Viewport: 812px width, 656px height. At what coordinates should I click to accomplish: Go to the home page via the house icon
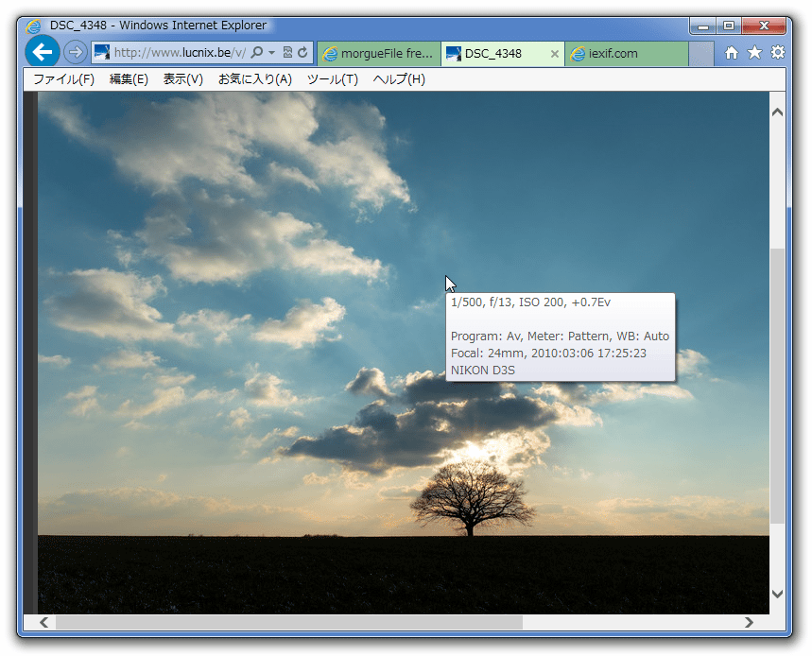732,52
